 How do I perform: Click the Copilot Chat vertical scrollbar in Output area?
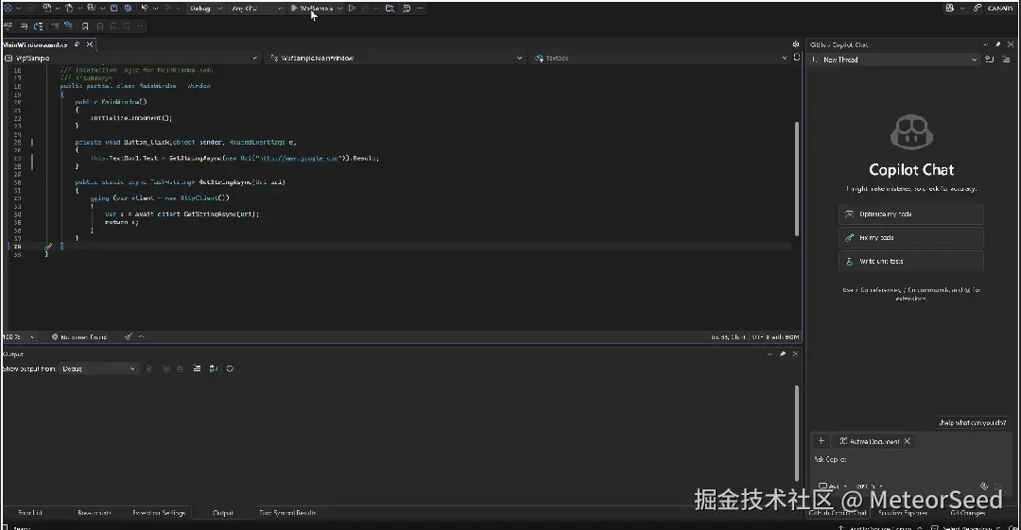(796, 433)
